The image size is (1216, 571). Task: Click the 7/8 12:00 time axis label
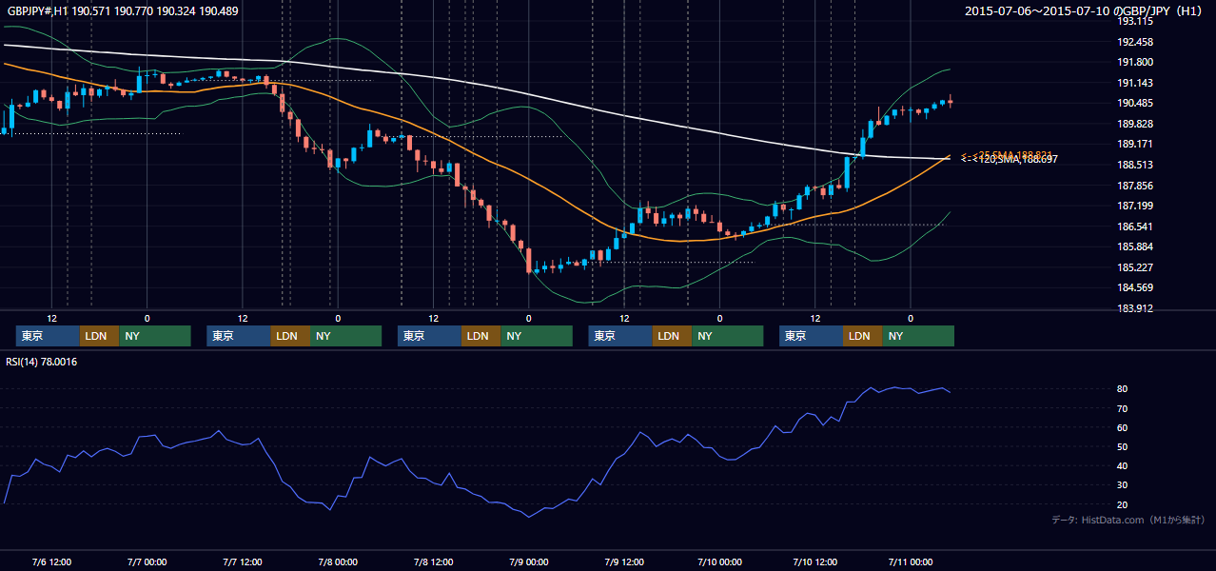[x=433, y=561]
